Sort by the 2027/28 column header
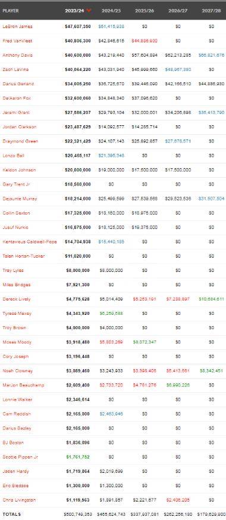Screen dimensions: 226x520 (x=212, y=11)
